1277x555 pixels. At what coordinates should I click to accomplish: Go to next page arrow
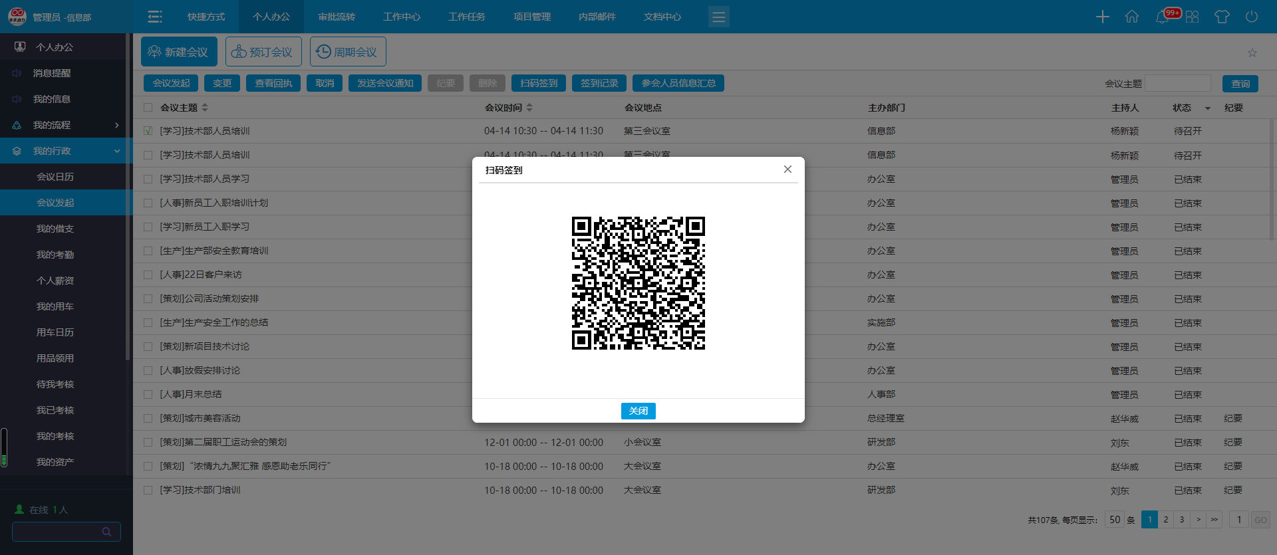click(1199, 520)
